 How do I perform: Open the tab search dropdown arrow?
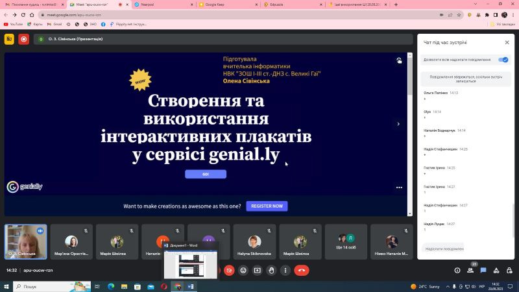click(476, 4)
